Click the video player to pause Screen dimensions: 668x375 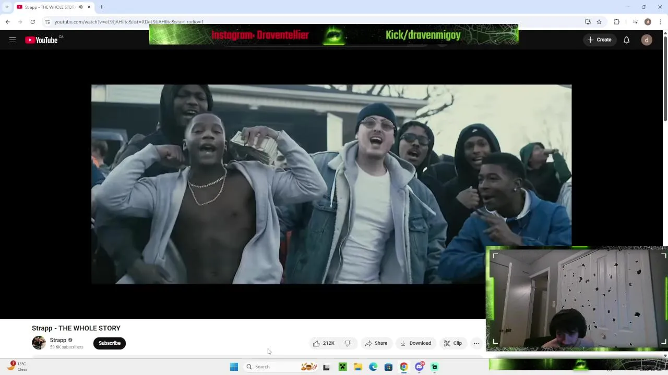point(331,184)
